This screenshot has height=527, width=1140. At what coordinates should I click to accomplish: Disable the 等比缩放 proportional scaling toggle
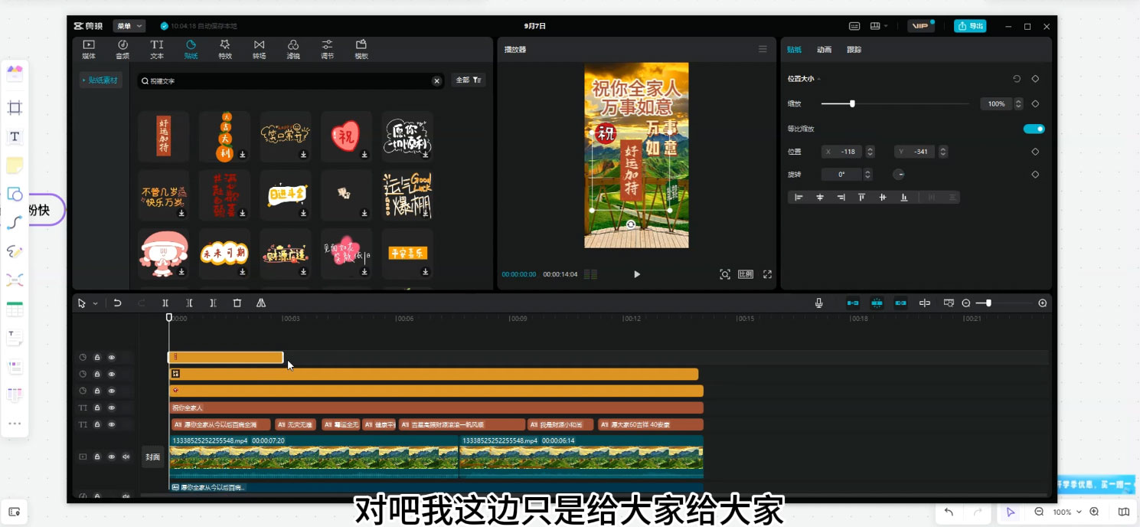click(x=1034, y=129)
